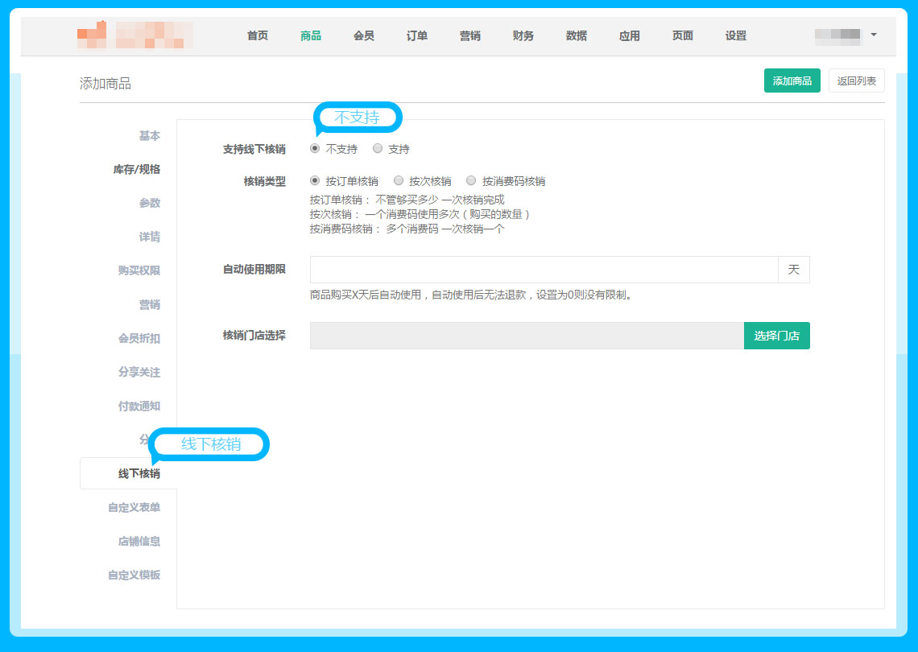918x652 pixels.
Task: Open the 首页 top menu
Action: (258, 35)
